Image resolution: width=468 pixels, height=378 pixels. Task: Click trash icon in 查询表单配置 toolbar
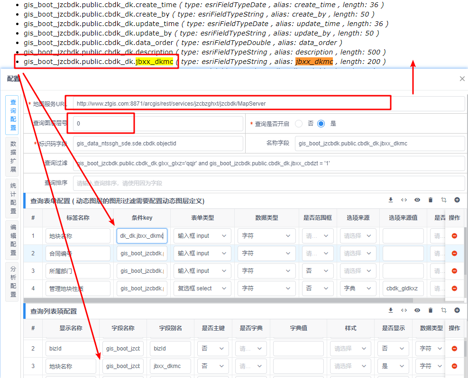click(431, 200)
